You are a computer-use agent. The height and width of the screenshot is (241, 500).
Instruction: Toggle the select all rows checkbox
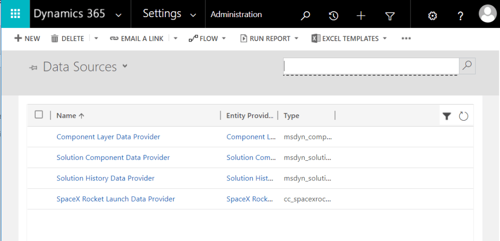coord(39,115)
